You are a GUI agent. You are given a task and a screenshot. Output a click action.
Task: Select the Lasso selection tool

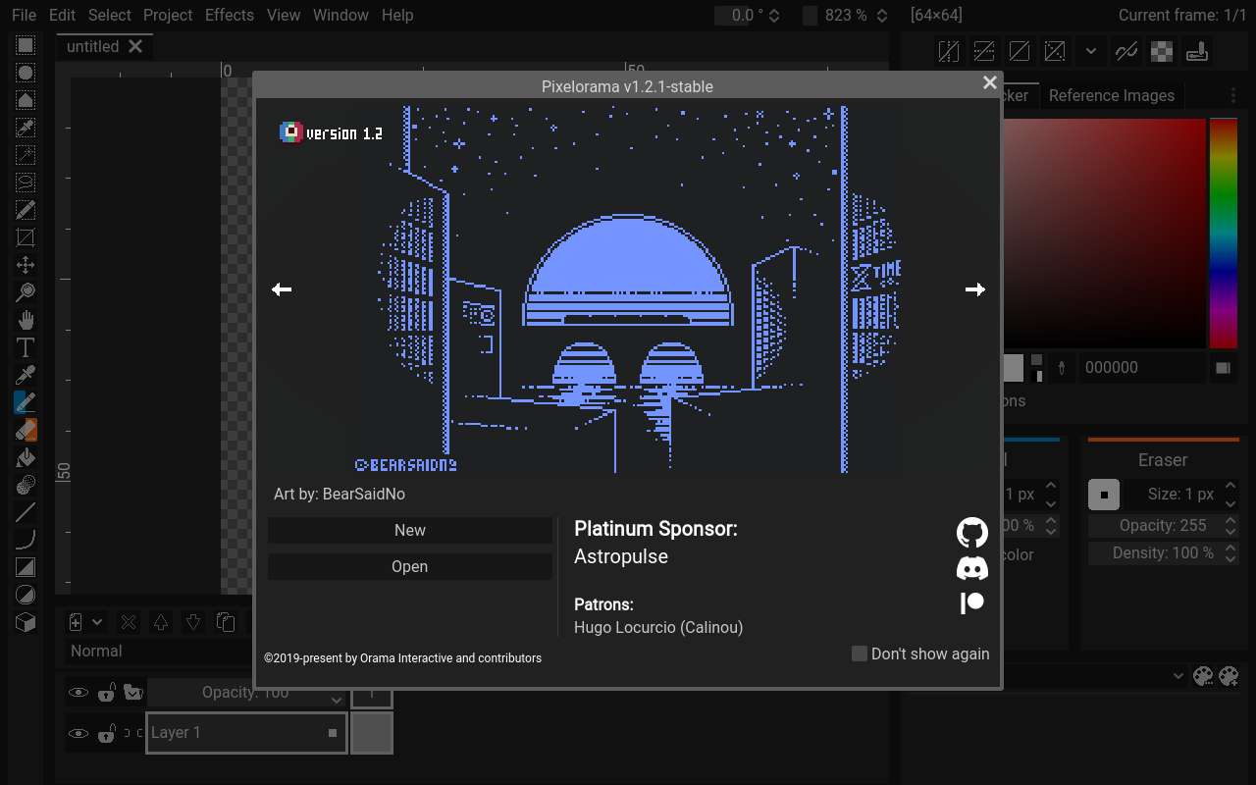pyautogui.click(x=26, y=183)
